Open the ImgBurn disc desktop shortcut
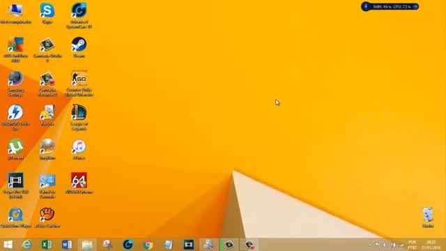Viewport: 446px width, 251px height. click(47, 149)
